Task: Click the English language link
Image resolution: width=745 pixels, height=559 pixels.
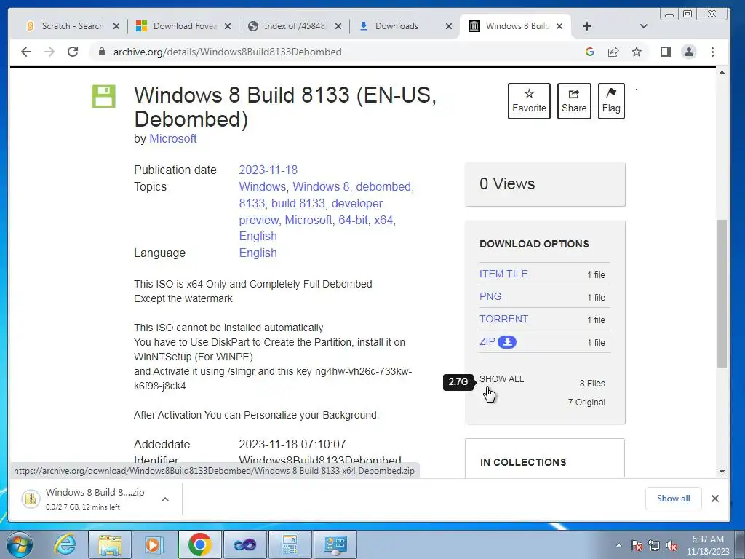Action: [258, 253]
